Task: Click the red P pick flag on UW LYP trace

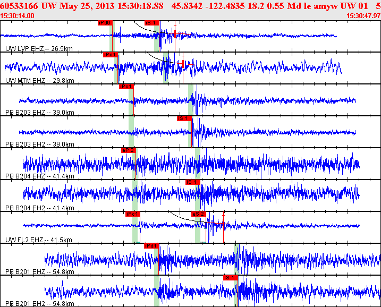Action: [x=105, y=23]
